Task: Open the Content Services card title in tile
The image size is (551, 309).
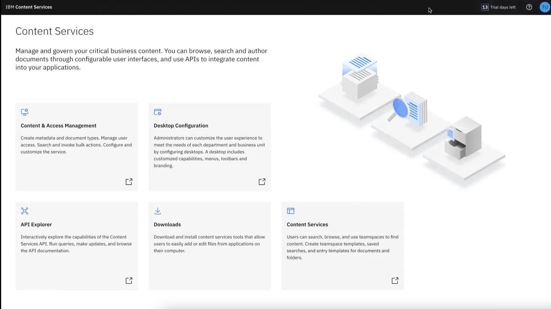Action: (x=307, y=224)
